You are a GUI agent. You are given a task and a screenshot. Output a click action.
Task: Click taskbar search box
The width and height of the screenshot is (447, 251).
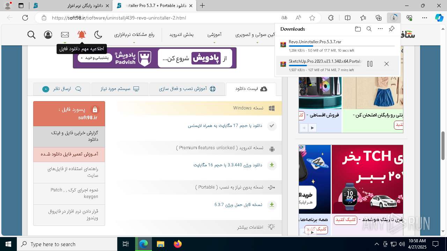pos(67,244)
